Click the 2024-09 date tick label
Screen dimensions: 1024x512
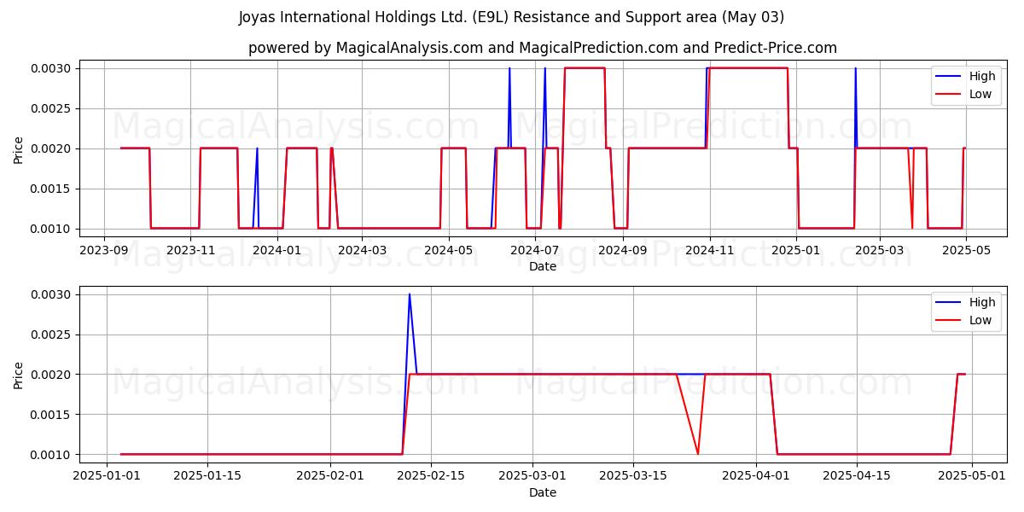[x=623, y=250]
